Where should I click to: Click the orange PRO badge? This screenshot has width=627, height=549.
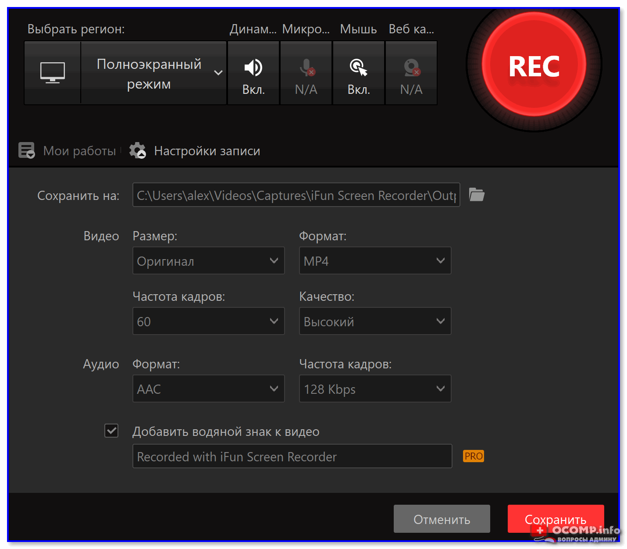click(x=474, y=456)
